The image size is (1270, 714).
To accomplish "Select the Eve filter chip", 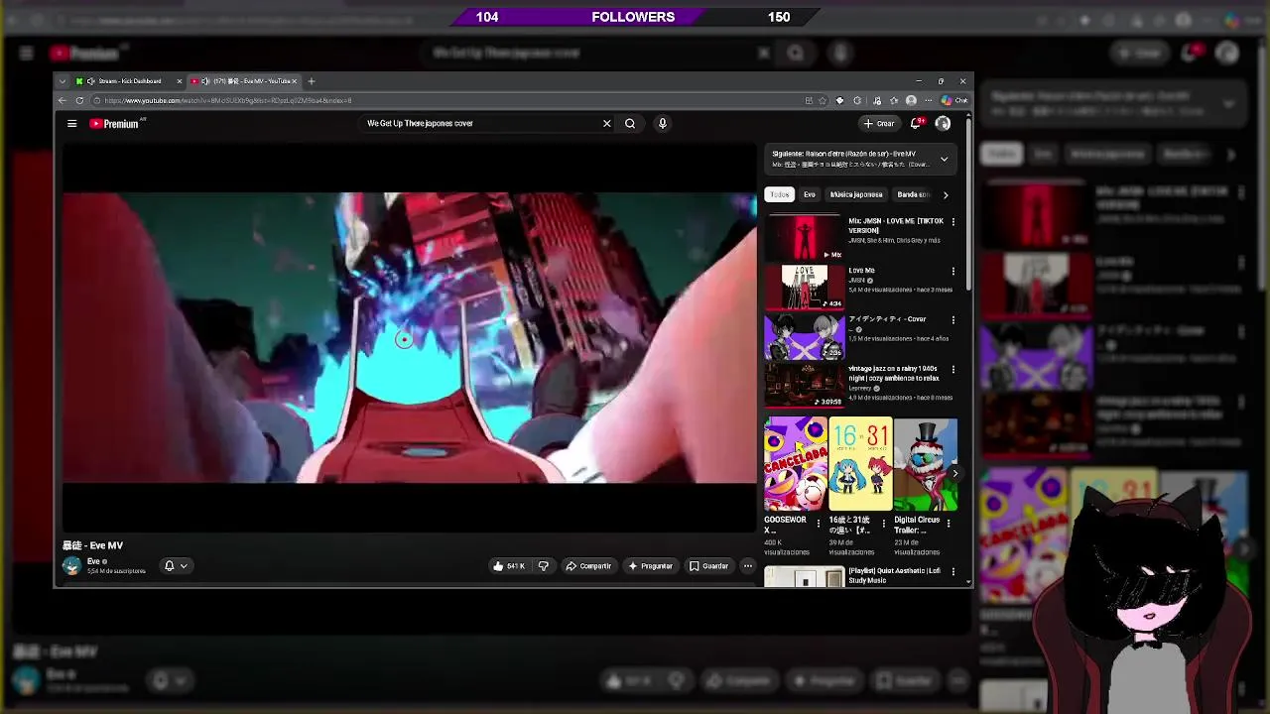I will coord(810,194).
